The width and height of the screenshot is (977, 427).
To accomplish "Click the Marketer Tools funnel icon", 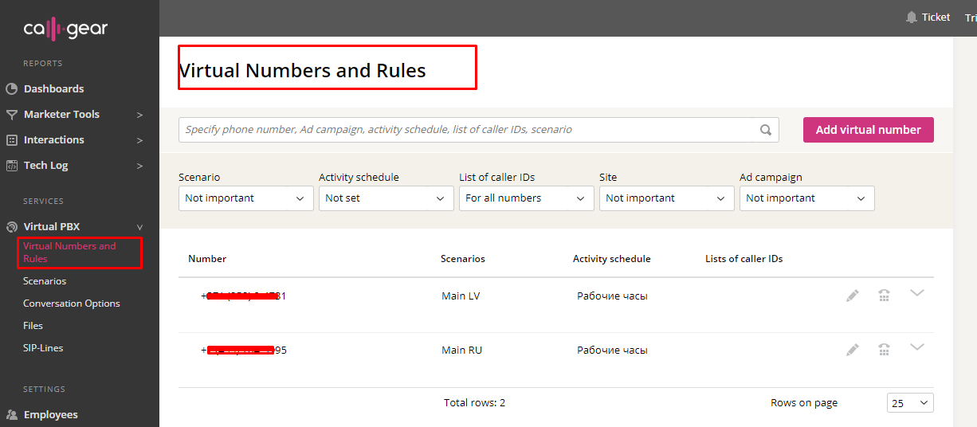I will [12, 115].
